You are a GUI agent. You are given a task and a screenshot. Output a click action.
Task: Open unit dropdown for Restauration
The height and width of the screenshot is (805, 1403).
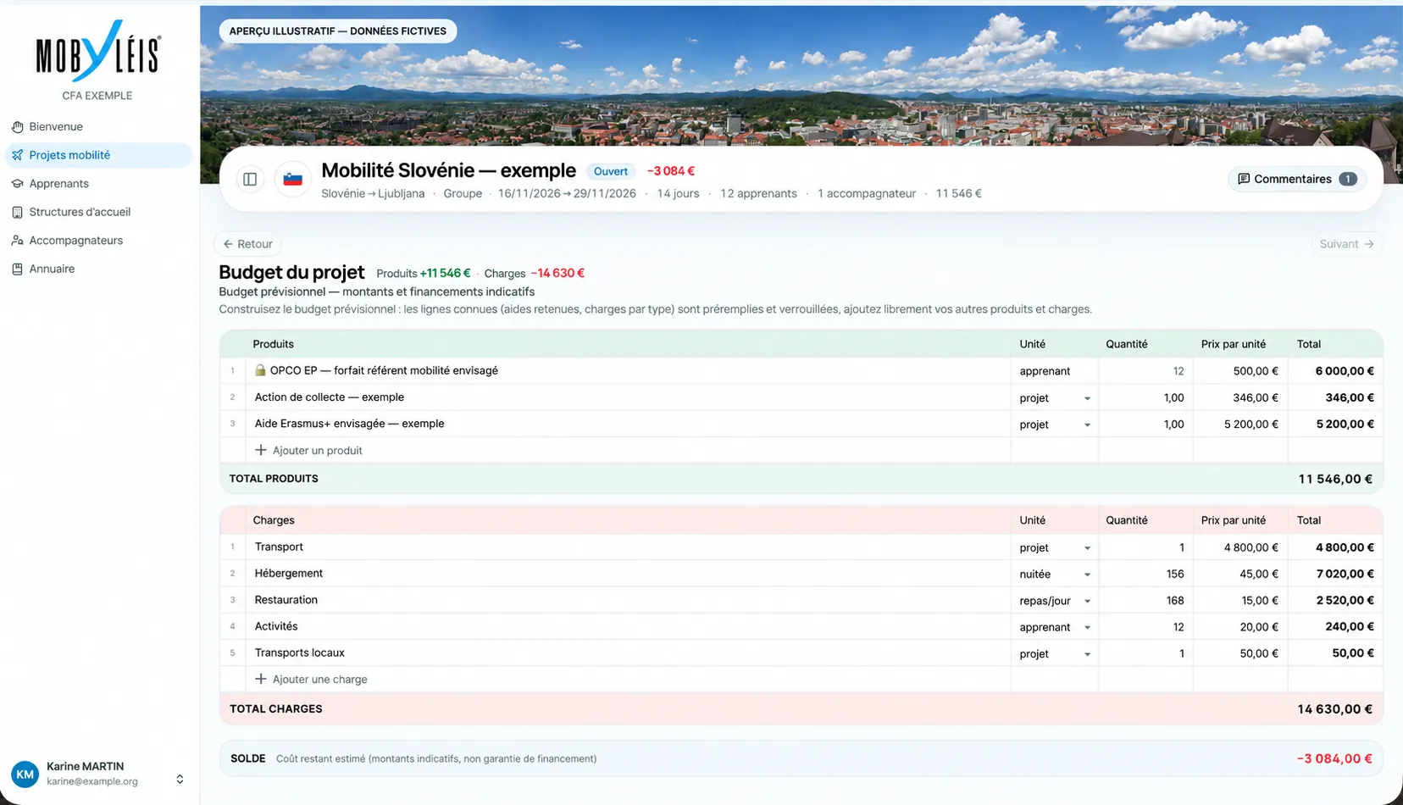point(1055,600)
